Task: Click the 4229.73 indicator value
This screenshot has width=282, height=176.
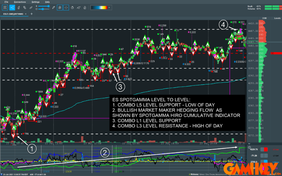Action: pyautogui.click(x=254, y=149)
